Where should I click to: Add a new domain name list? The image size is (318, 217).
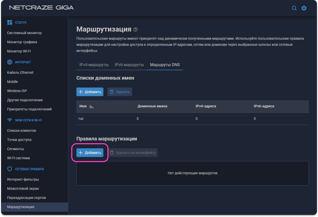90,92
